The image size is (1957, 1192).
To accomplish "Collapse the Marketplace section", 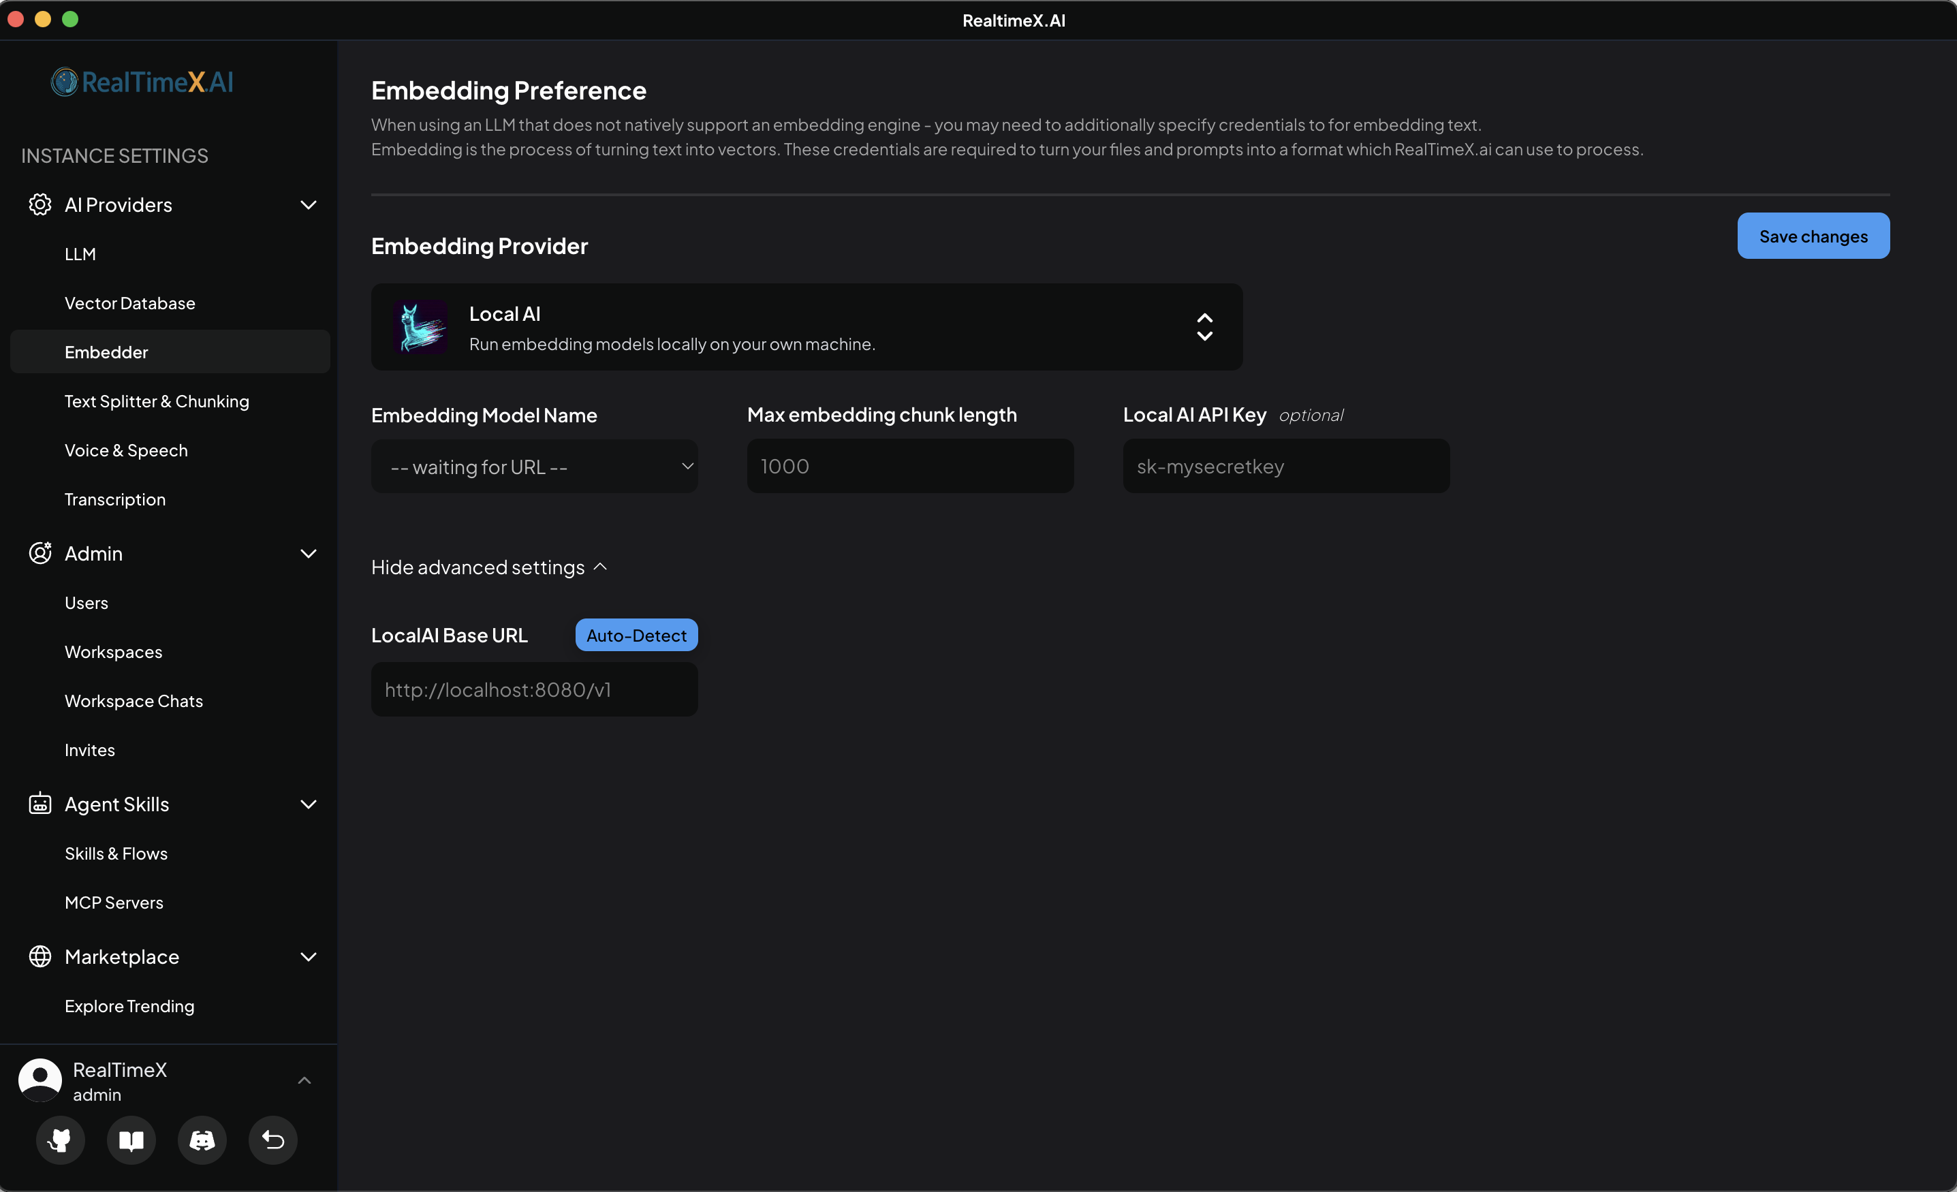I will pos(308,957).
